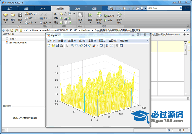Click the Zoom In tool in Figure toolbar
The width and height of the screenshot is (192, 134).
tap(73, 46)
